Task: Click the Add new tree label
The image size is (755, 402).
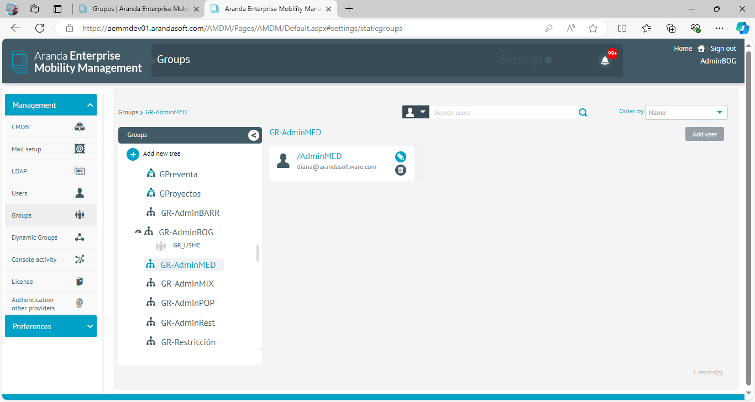Action: click(161, 154)
